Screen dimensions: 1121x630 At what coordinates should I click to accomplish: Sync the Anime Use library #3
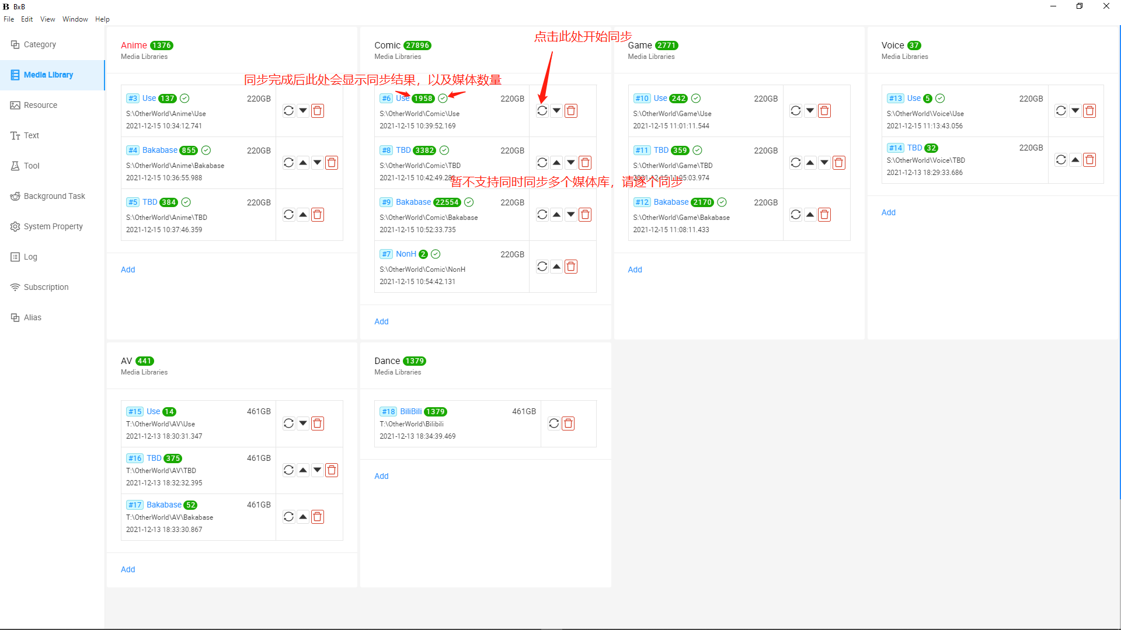pyautogui.click(x=288, y=111)
